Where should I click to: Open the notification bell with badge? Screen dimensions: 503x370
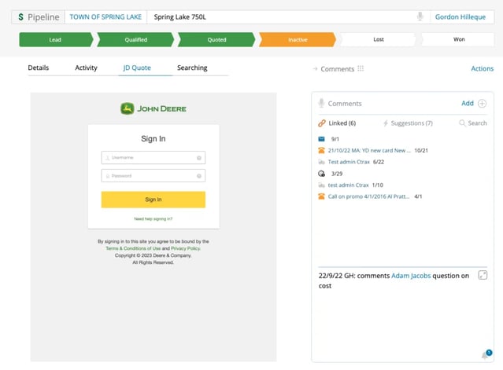[x=486, y=355]
